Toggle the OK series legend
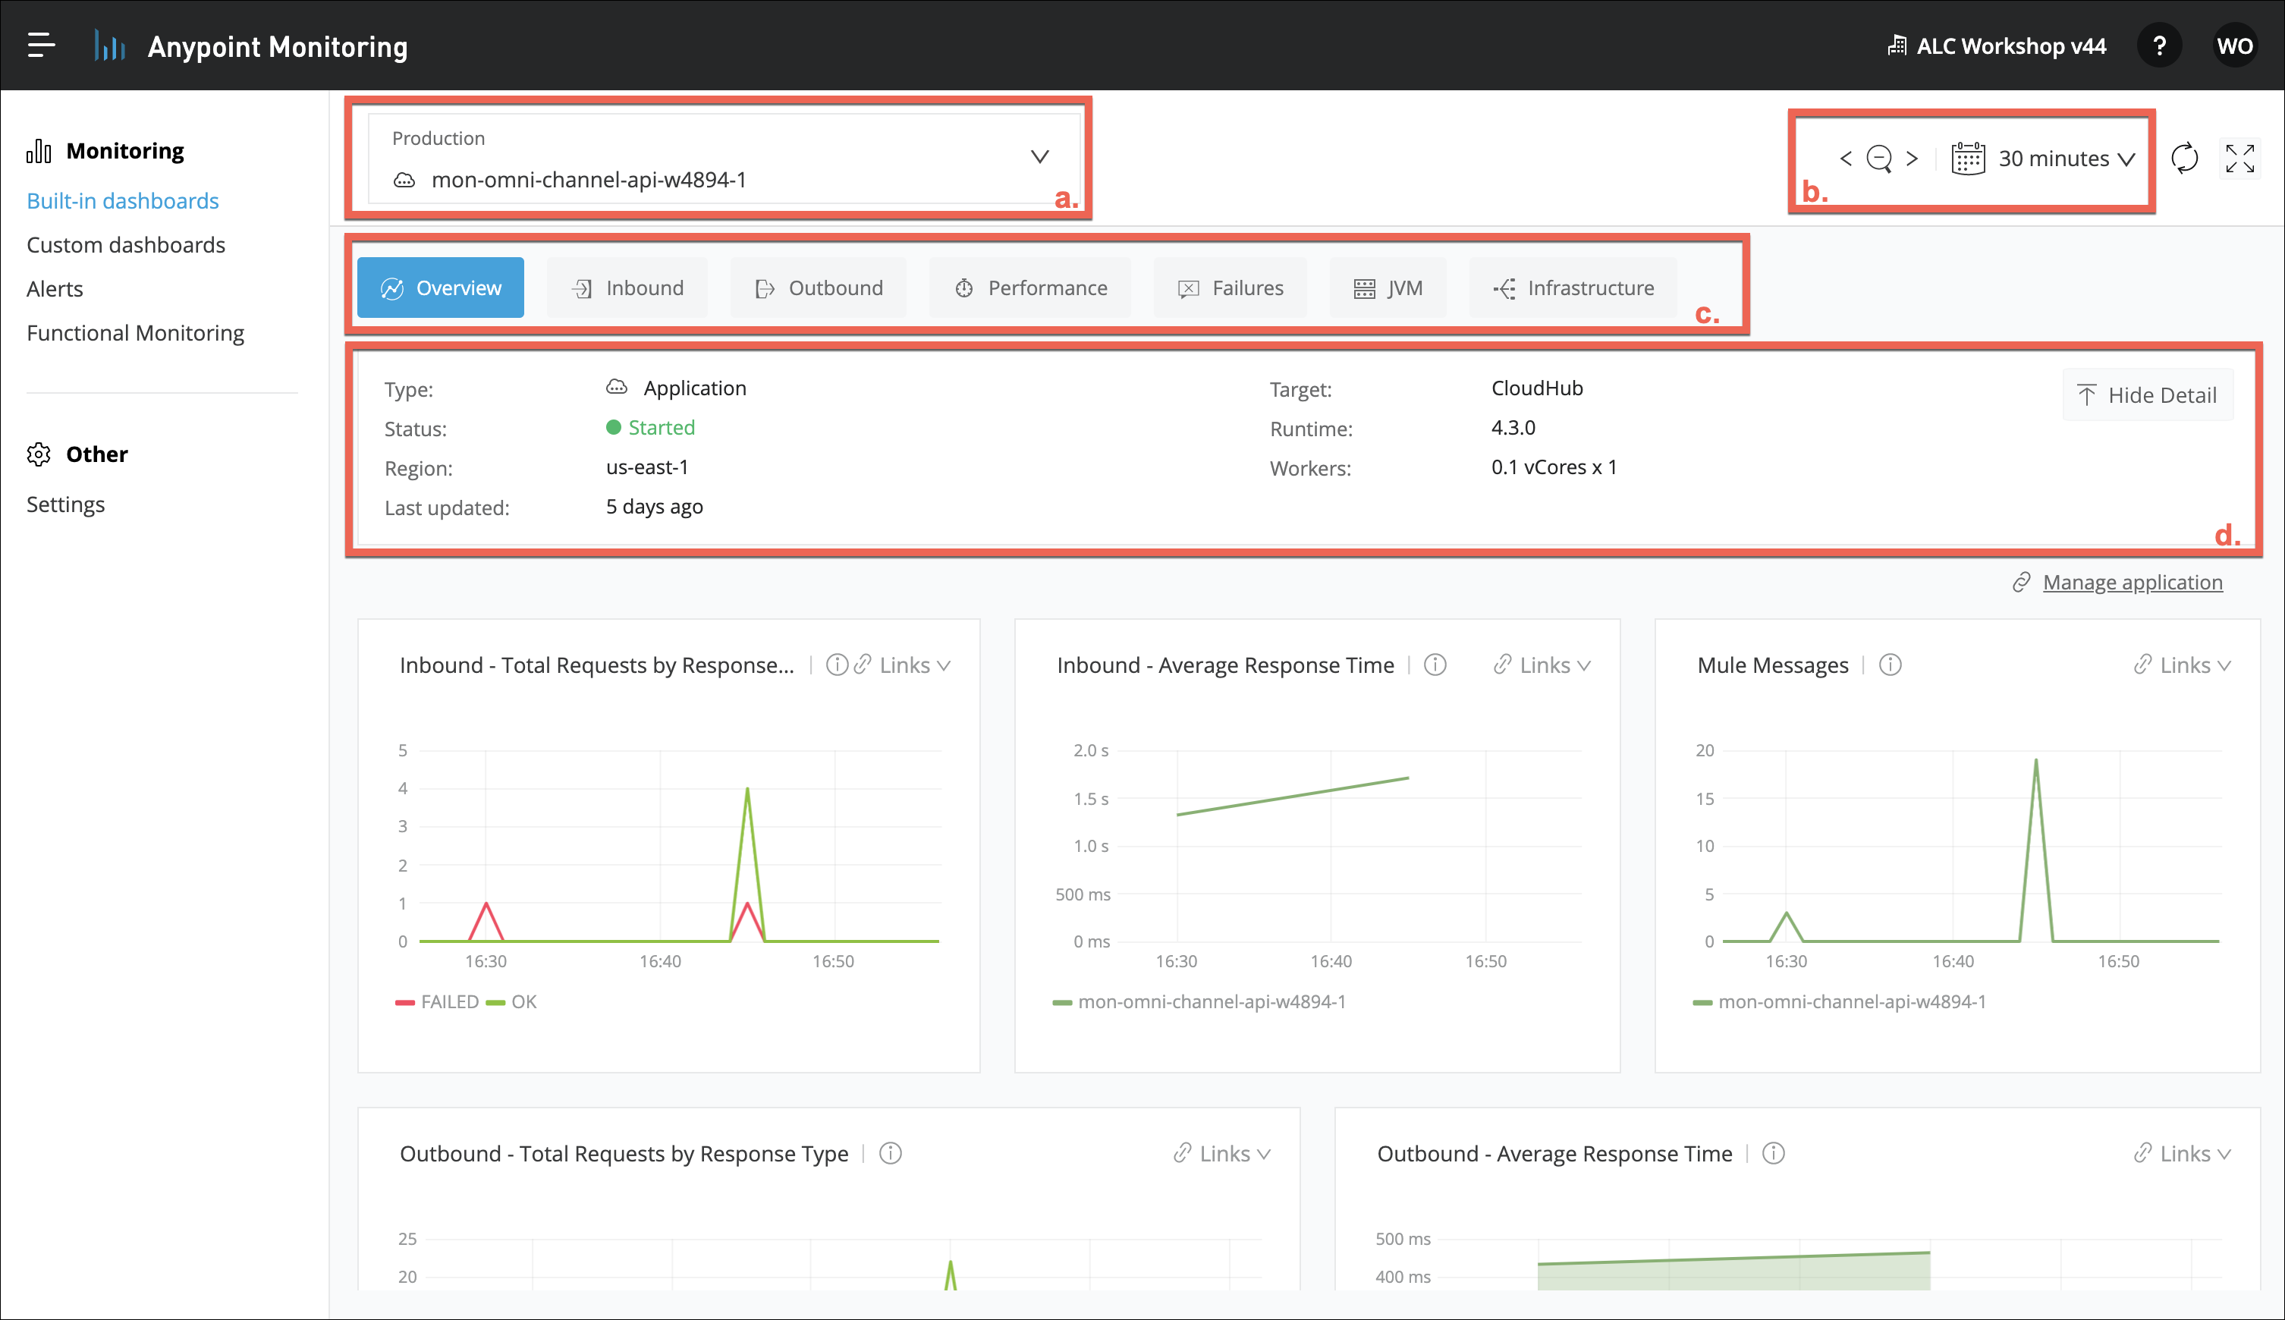Viewport: 2285px width, 1320px height. (x=512, y=1002)
